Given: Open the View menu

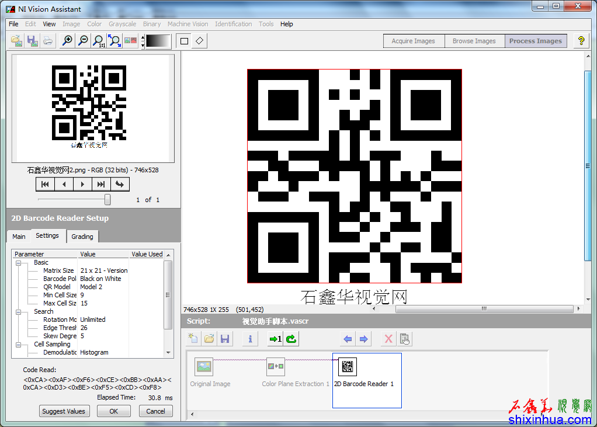Looking at the screenshot, I should click(x=49, y=24).
